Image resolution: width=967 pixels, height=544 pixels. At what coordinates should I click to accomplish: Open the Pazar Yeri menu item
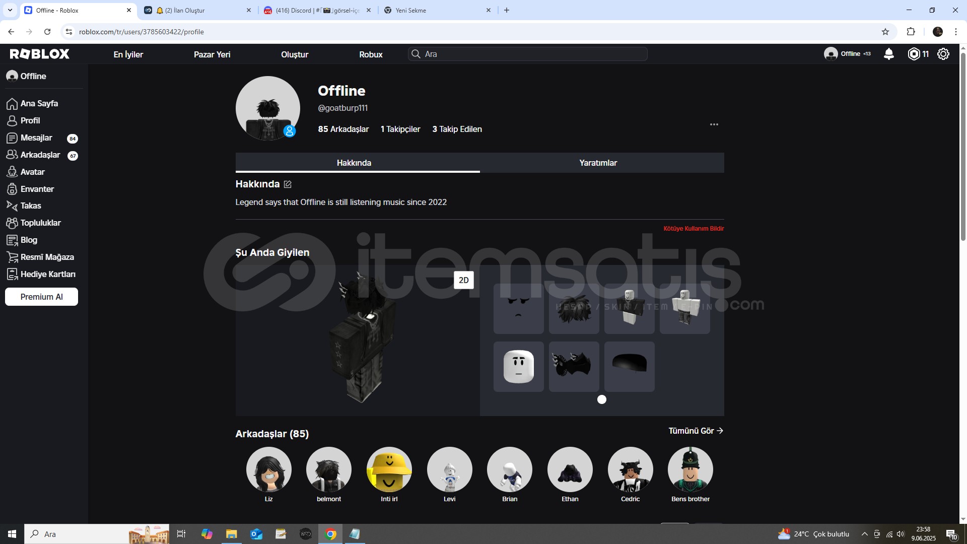point(212,54)
